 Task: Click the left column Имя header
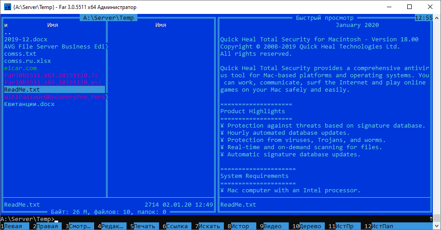[x=53, y=25]
